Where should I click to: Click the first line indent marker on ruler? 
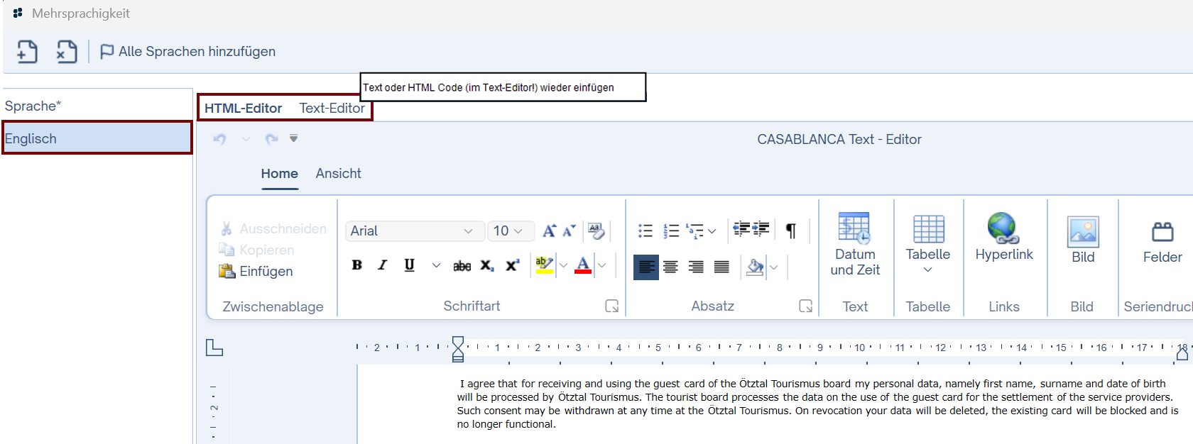[x=458, y=342]
